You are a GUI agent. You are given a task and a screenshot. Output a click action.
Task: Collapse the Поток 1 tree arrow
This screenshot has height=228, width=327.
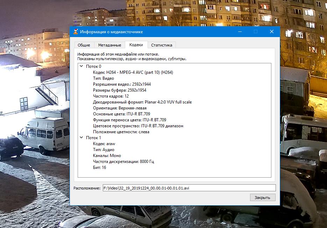tap(81, 138)
